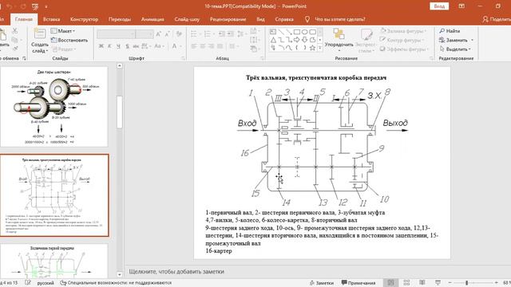This screenshot has width=511, height=287.
Task: Click the notes pane placeholder text
Action: pyautogui.click(x=176, y=271)
